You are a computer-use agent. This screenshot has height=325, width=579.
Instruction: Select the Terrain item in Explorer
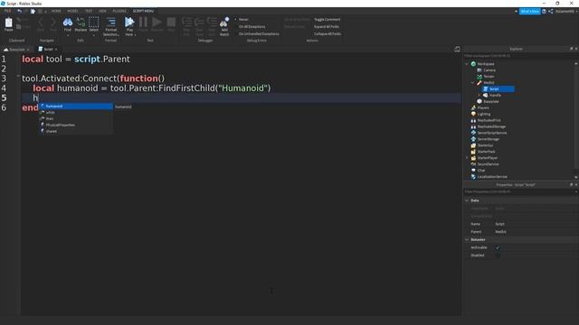coord(486,76)
